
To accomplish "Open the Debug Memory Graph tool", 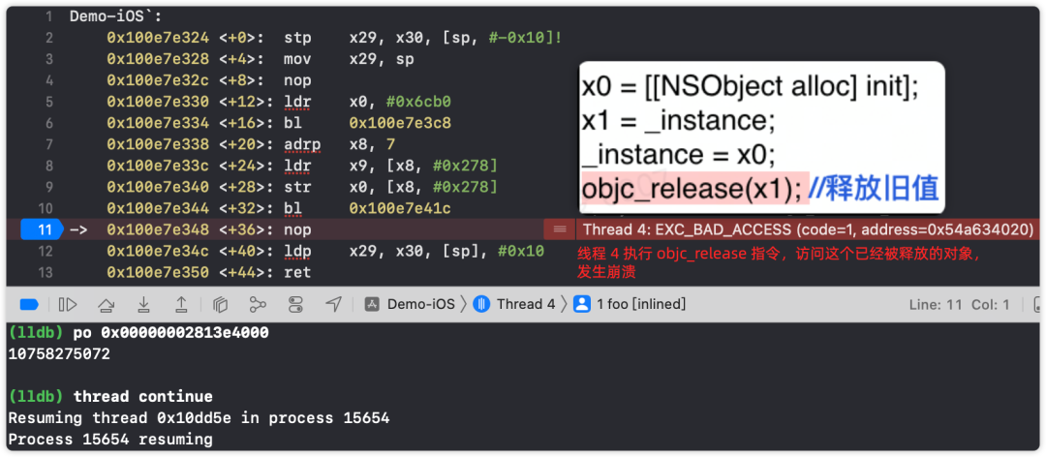I will [258, 305].
